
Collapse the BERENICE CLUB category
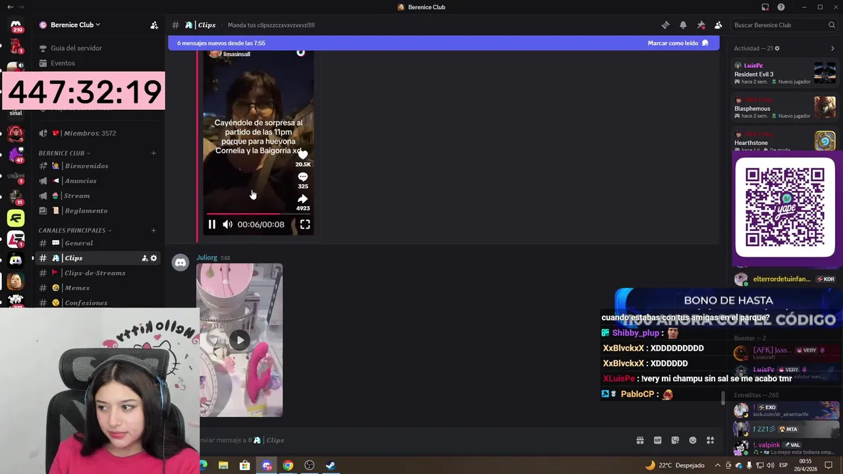[64, 153]
